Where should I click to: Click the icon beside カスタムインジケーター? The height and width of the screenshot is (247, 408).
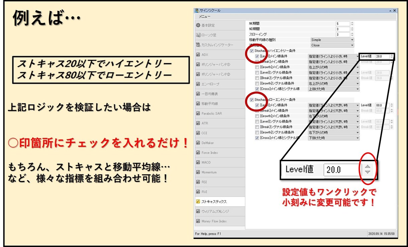198,45
